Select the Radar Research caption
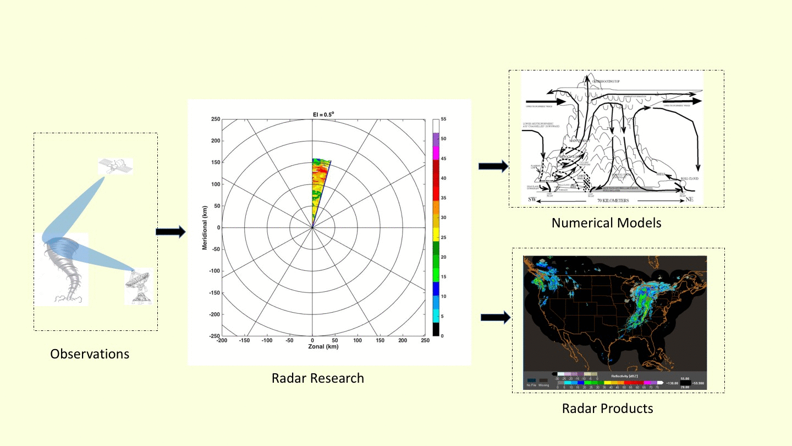 pyautogui.click(x=317, y=378)
